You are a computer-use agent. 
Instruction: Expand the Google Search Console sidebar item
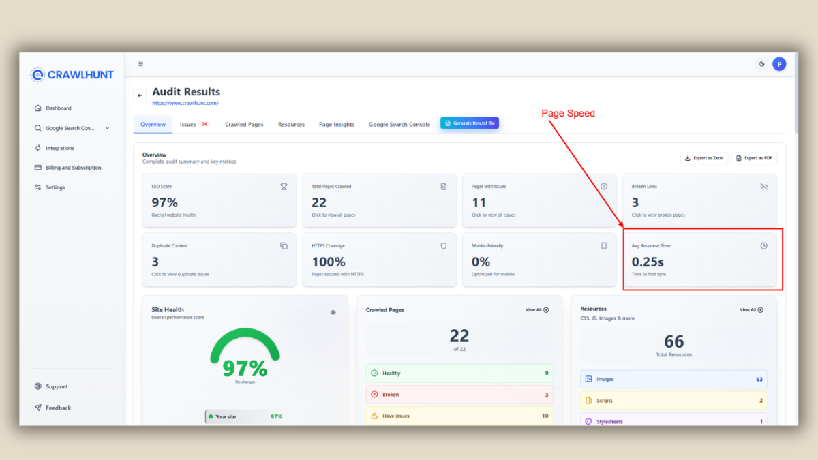click(72, 128)
